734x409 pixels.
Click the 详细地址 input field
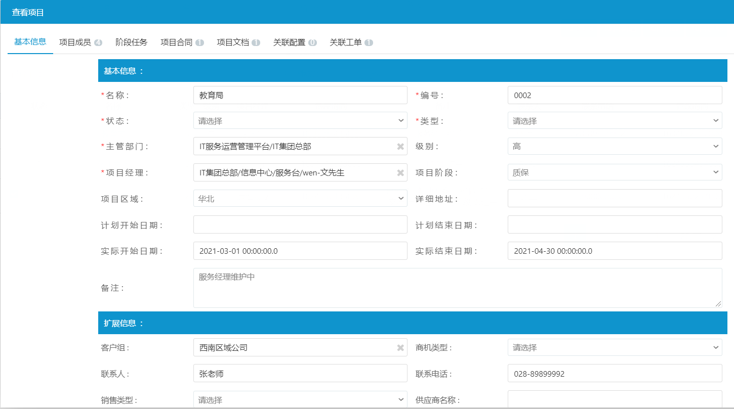coord(615,198)
